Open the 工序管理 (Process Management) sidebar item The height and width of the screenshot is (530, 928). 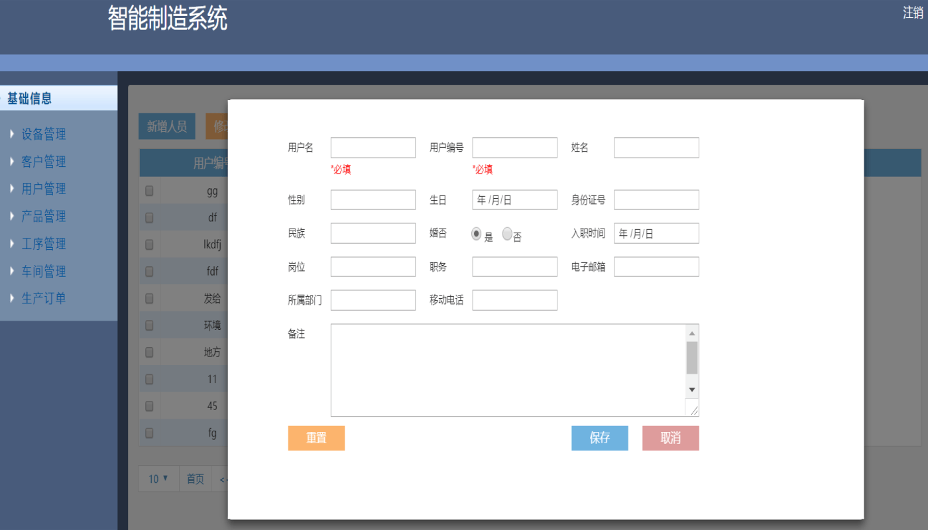click(45, 243)
